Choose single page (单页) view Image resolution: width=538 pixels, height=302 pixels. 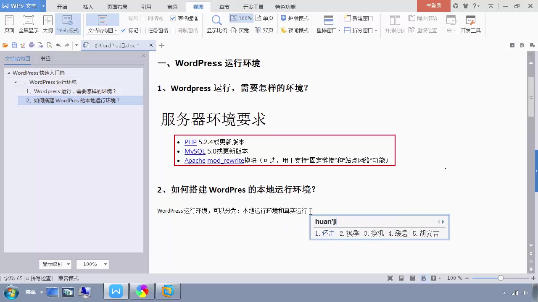[264, 18]
